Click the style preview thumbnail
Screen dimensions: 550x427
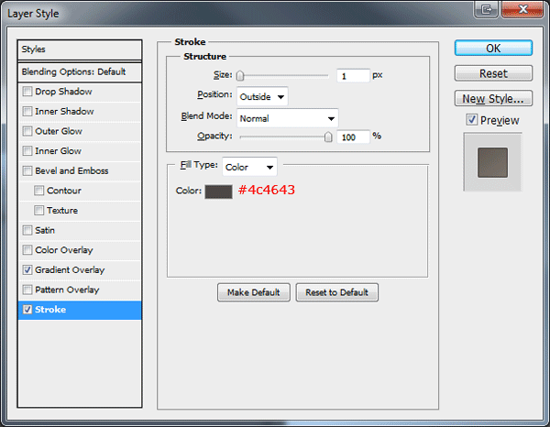pyautogui.click(x=492, y=162)
